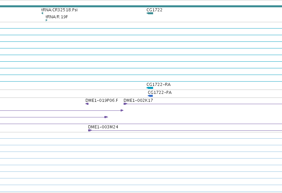Click the CG1722 gene glyph
Viewport: 282px width, 193px height.
tap(150, 13)
